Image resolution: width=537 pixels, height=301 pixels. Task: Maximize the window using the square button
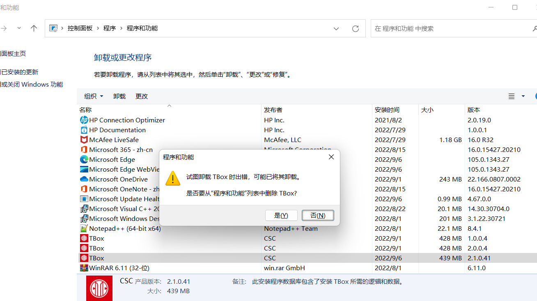515,7
